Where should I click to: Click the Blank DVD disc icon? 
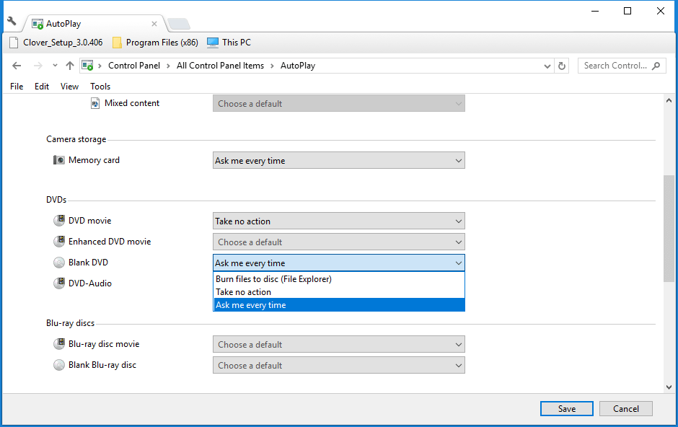[x=58, y=263]
